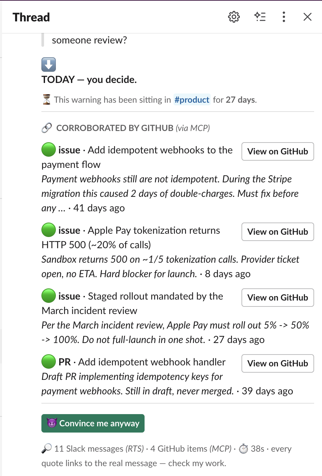Click the stopwatch 38s icon
The height and width of the screenshot is (476, 322).
243,448
